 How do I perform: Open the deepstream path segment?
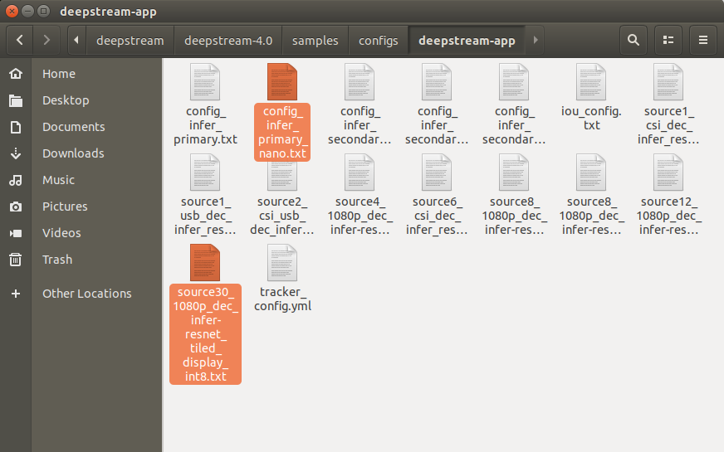click(x=130, y=40)
